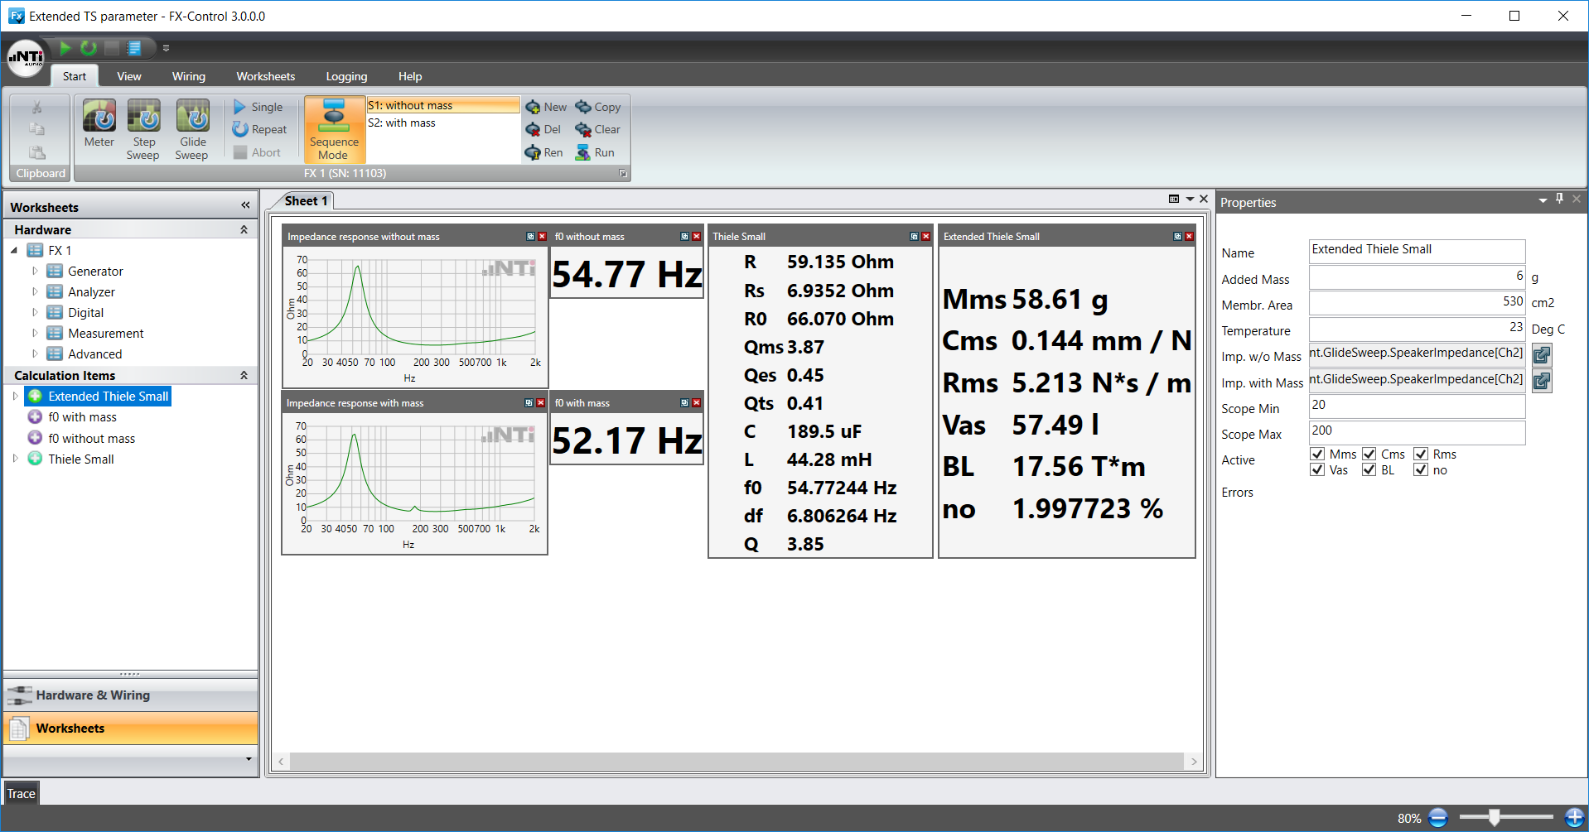Image resolution: width=1589 pixels, height=832 pixels.
Task: Expand the Thiele Small calculation item
Action: 15,459
